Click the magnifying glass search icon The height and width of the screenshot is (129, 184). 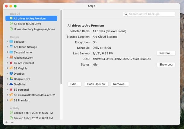126,14
